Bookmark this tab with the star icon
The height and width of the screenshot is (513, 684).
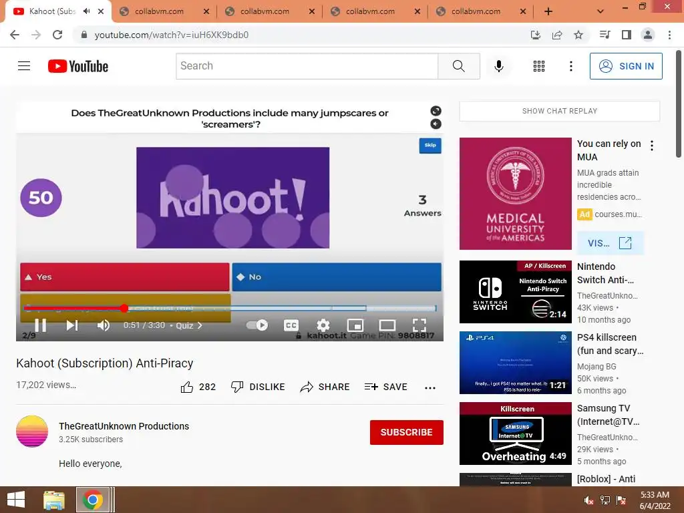578,35
